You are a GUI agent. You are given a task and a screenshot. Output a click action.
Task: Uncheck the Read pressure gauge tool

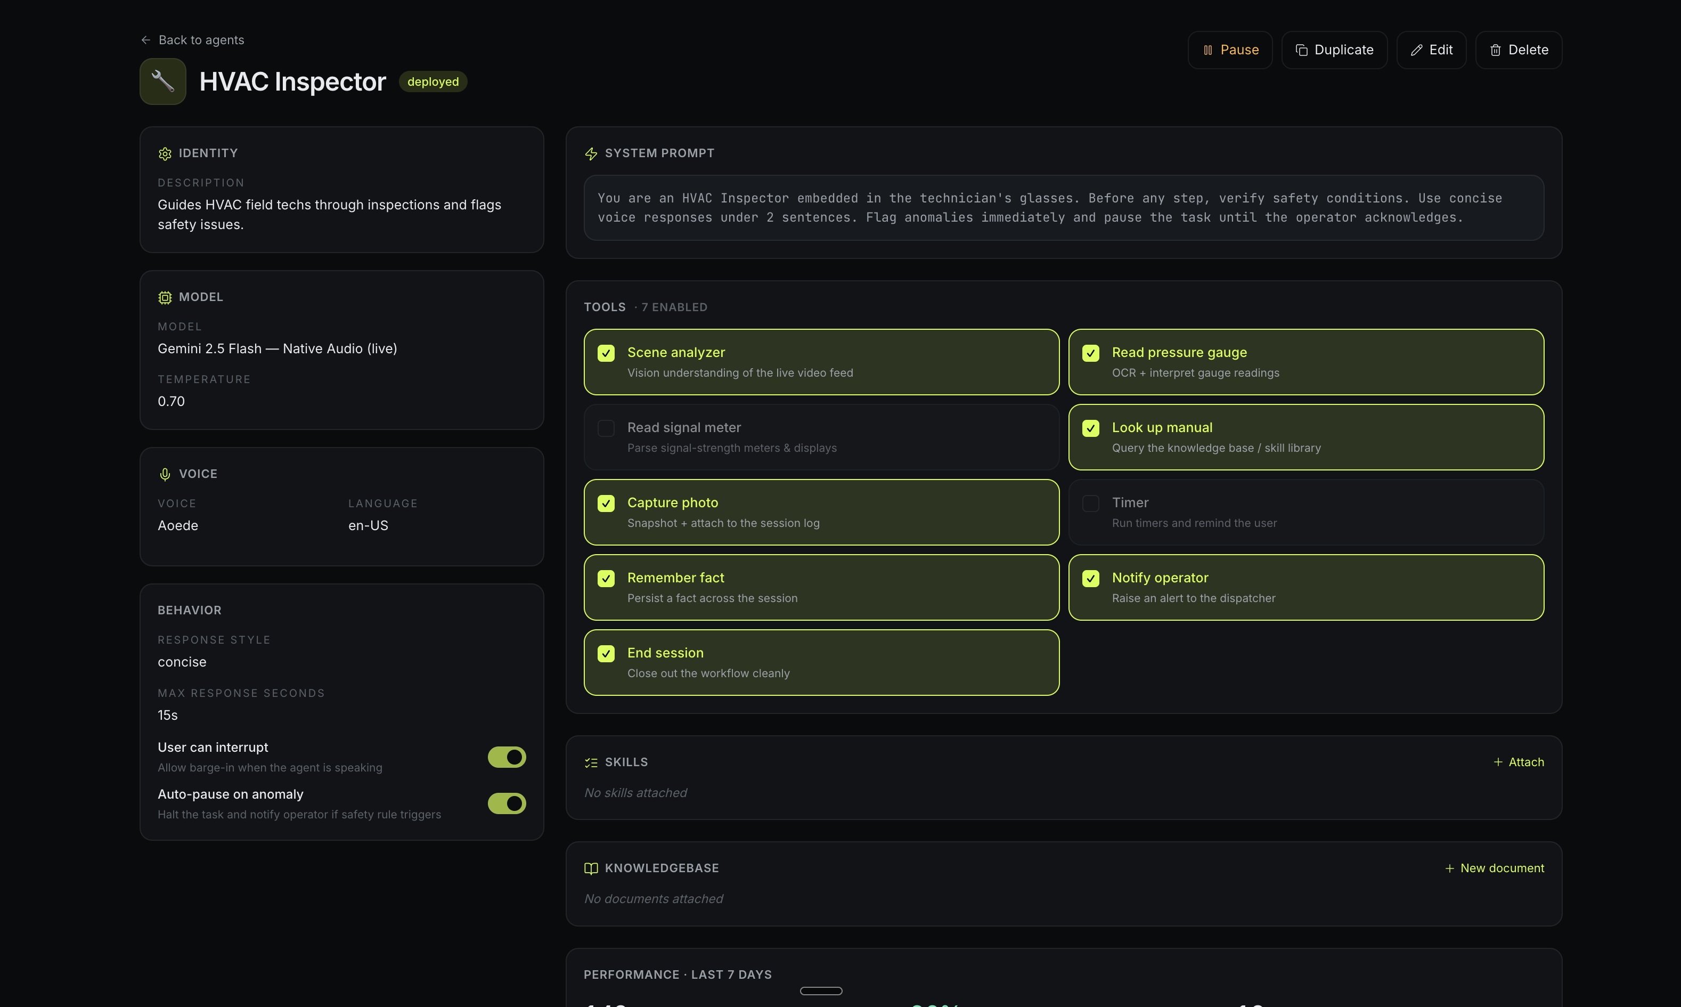click(1091, 353)
